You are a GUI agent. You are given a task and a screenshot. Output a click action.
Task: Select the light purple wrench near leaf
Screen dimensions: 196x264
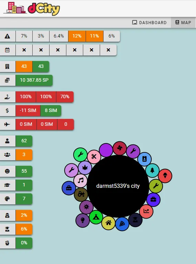(72, 170)
